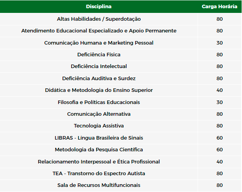242x192 pixels.
Task: Select LIBRAS - Língua Brasileira de Sinais
Action: [x=99, y=138]
